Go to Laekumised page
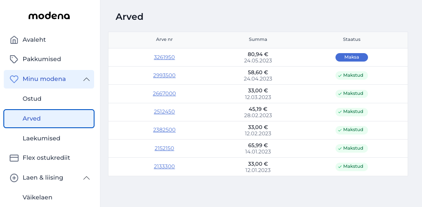Image resolution: width=422 pixels, height=207 pixels. [41, 138]
